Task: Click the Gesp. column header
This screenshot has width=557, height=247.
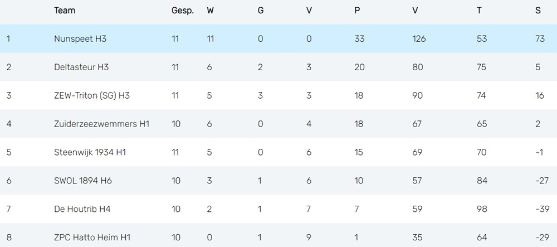Action: coord(183,11)
